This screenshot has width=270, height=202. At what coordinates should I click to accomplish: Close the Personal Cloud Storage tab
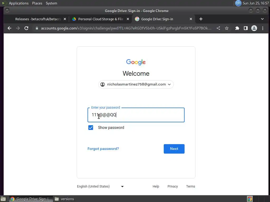128,19
